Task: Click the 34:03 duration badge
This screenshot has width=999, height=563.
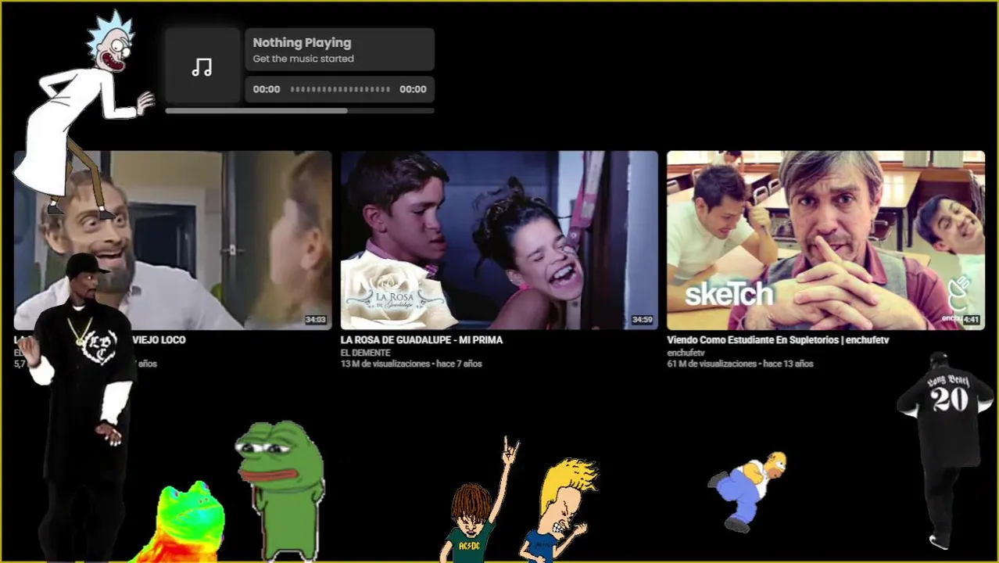Action: coord(315,320)
